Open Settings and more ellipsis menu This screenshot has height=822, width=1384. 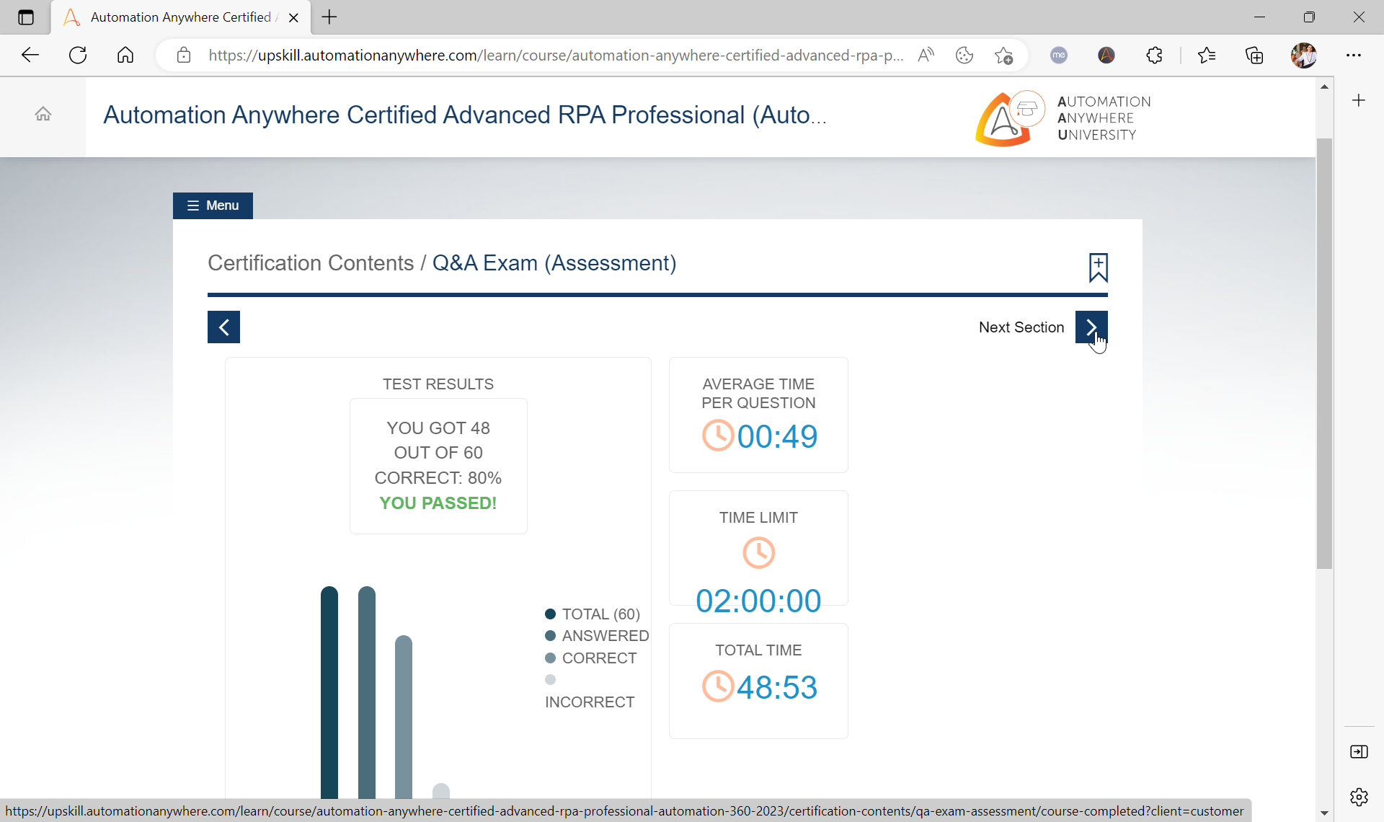coord(1354,55)
